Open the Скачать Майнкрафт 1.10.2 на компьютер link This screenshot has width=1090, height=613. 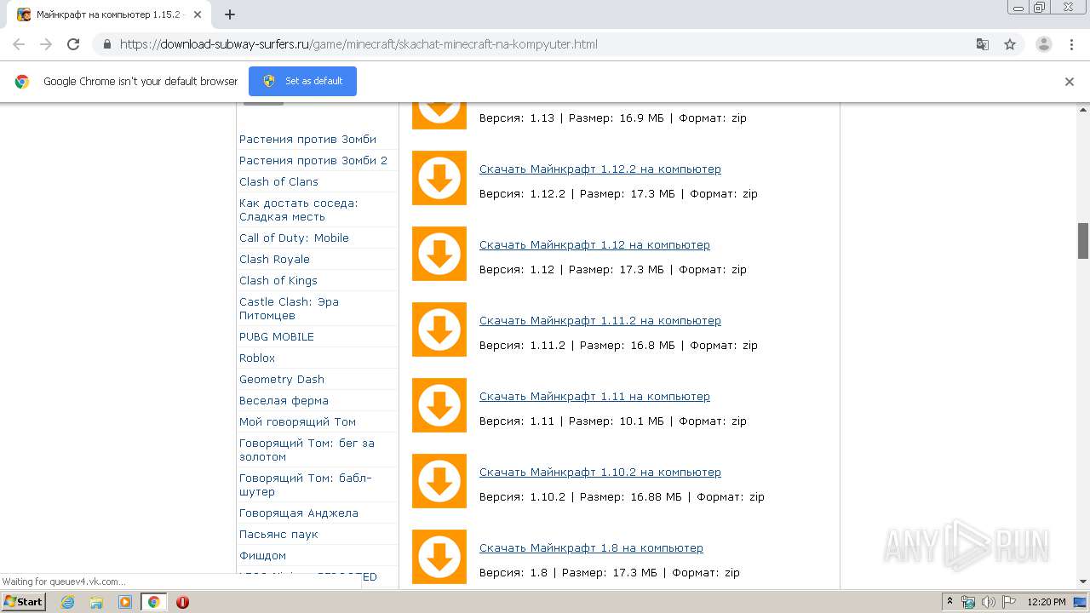[600, 472]
